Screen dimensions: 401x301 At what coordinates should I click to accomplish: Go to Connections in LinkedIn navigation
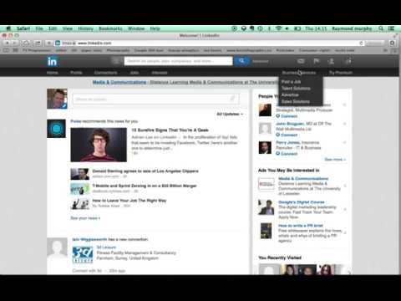tap(105, 73)
